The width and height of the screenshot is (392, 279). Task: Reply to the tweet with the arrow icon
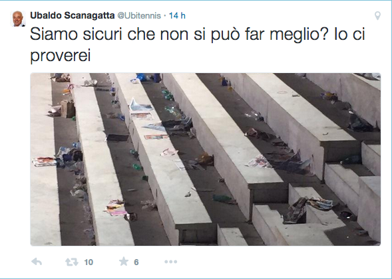pyautogui.click(x=37, y=262)
